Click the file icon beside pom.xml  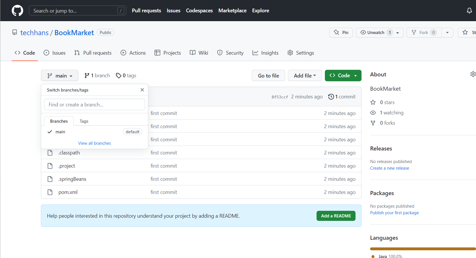50,192
